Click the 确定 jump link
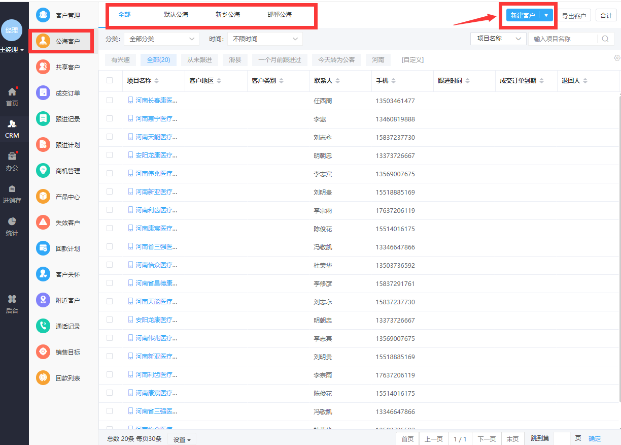The width and height of the screenshot is (621, 445). coord(595,438)
